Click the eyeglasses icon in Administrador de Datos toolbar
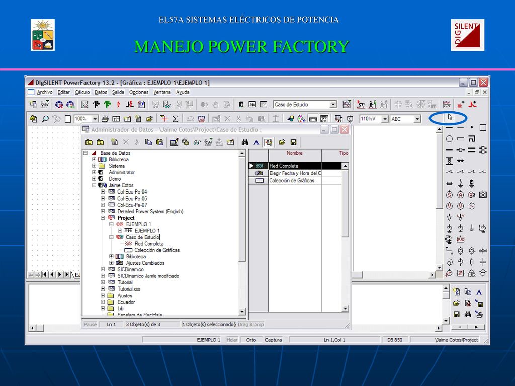The height and width of the screenshot is (386, 515). point(197,142)
